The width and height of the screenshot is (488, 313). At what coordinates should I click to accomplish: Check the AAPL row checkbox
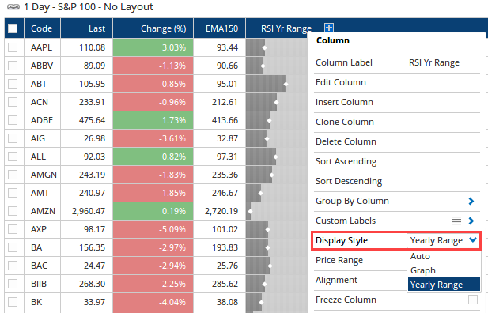(x=13, y=47)
